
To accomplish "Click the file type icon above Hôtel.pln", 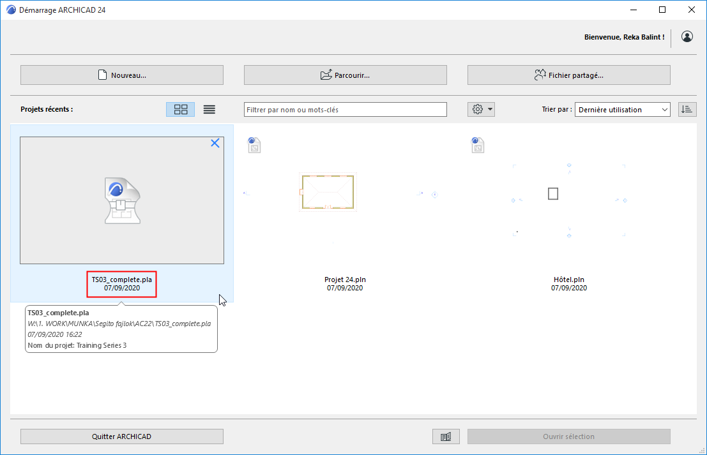I will tap(478, 145).
